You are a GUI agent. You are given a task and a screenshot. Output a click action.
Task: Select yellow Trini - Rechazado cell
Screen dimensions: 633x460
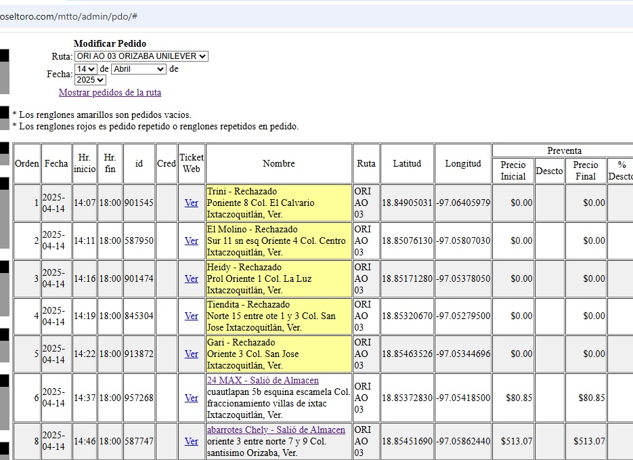pyautogui.click(x=279, y=203)
